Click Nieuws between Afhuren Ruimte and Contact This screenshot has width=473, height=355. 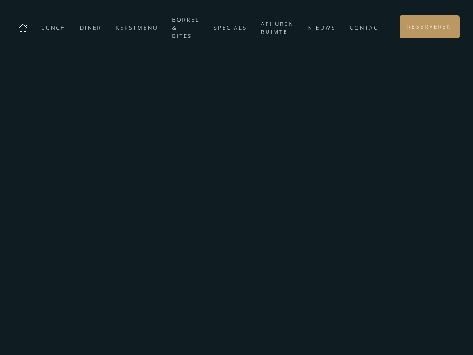(321, 28)
